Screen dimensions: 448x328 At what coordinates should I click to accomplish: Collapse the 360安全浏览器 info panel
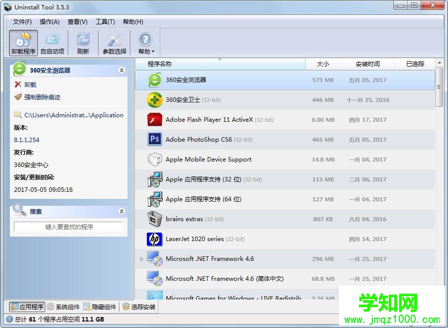tap(121, 70)
